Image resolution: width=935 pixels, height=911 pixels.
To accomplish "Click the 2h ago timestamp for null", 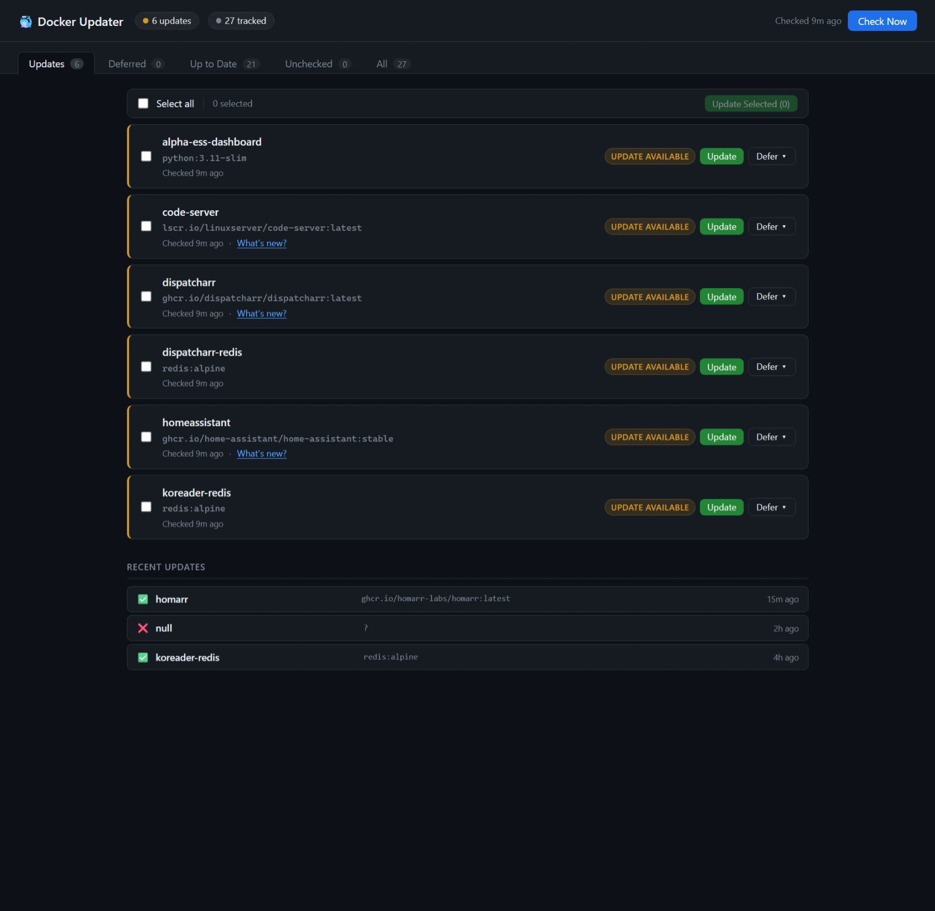I will pos(786,628).
